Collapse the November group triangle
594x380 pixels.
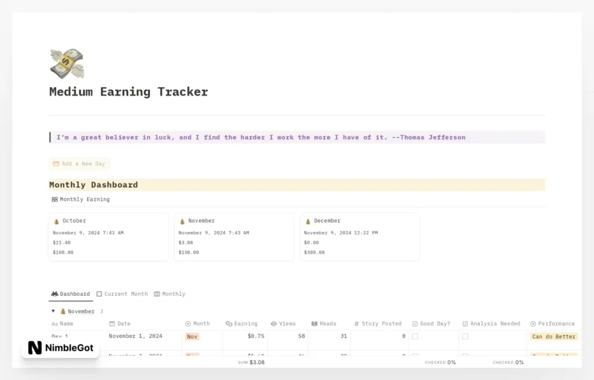point(53,311)
